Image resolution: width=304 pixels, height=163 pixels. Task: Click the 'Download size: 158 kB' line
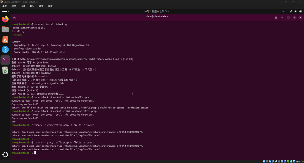click(27, 49)
